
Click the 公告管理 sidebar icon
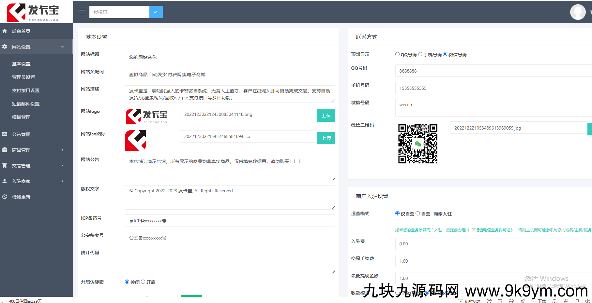tap(5, 134)
